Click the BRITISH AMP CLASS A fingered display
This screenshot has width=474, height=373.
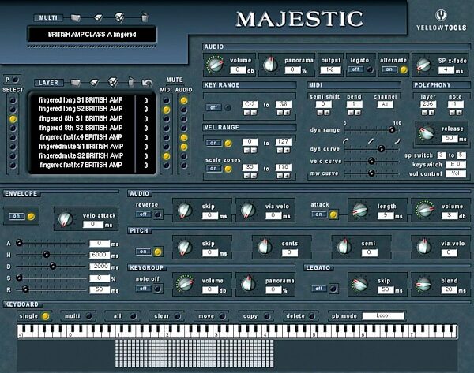pos(92,35)
